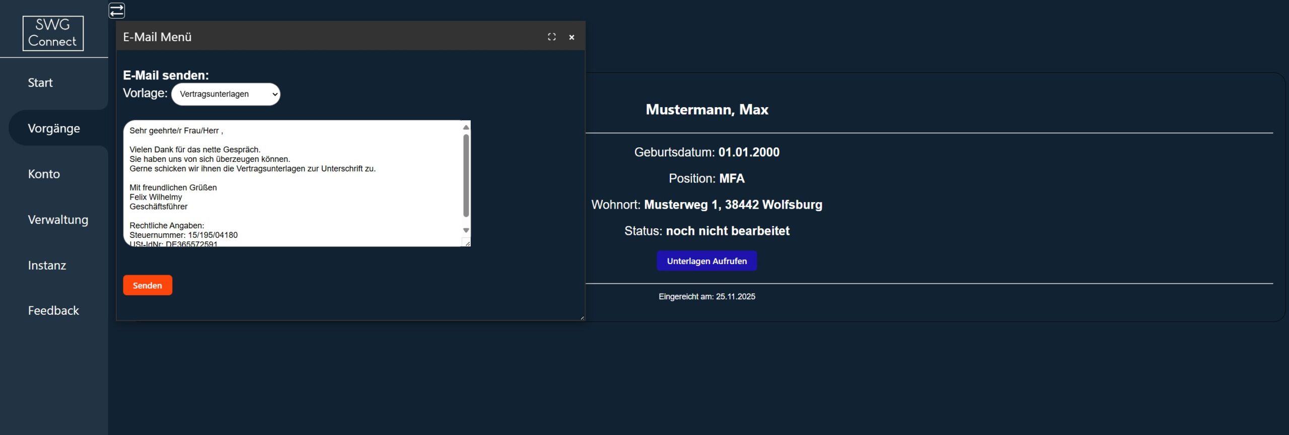Click the email text area scrollbar thumb
Image resolution: width=1289 pixels, height=435 pixels.
pos(466,176)
